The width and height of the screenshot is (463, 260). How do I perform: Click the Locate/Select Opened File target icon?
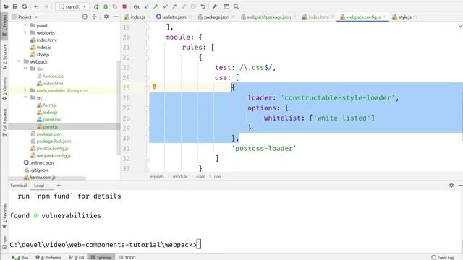coord(85,17)
